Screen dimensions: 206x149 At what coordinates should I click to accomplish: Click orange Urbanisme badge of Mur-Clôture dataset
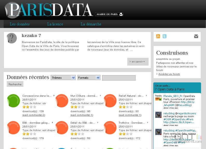click(62, 101)
